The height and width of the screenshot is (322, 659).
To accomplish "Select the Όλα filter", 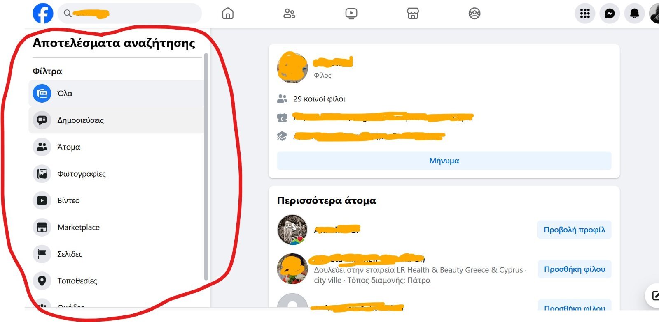I will [116, 94].
